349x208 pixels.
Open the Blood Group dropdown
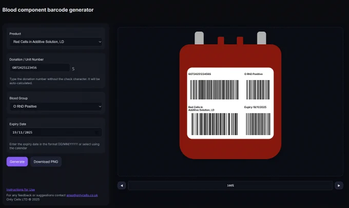pos(56,106)
